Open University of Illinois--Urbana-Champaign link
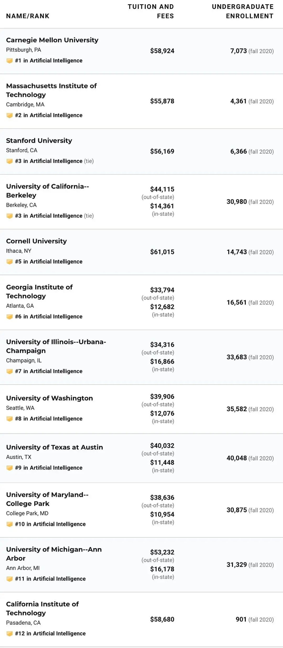The height and width of the screenshot is (648, 283). coord(56,346)
